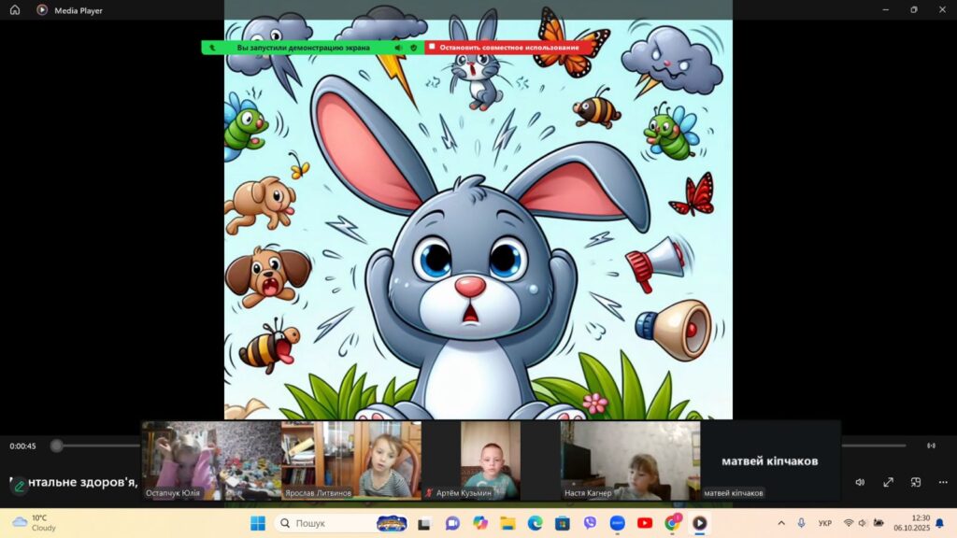Image resolution: width=957 pixels, height=538 pixels.
Task: Click the green pencil annotation icon
Action: tap(20, 486)
